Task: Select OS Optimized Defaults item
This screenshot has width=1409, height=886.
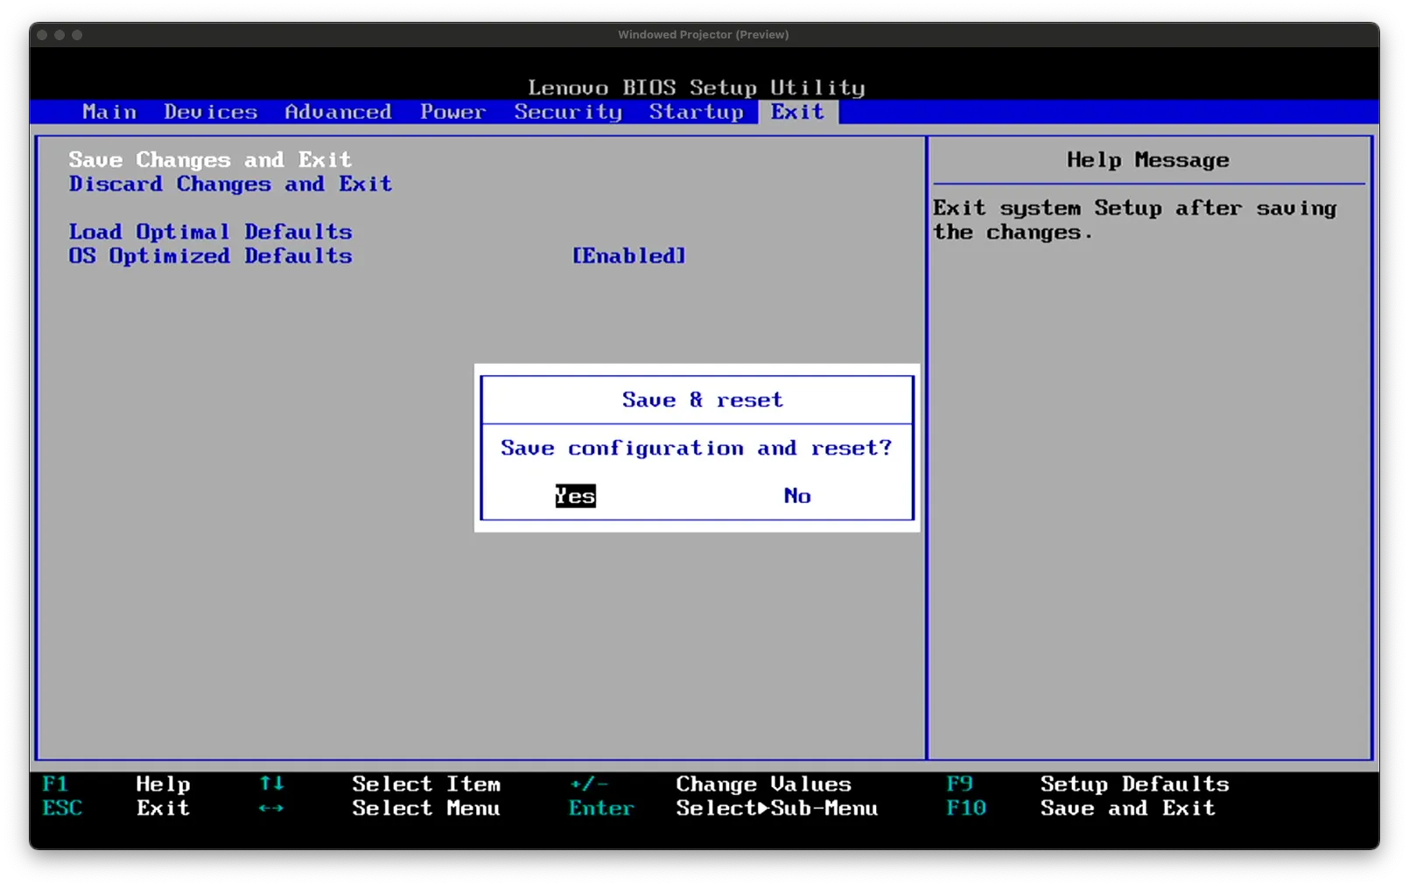Action: tap(210, 256)
